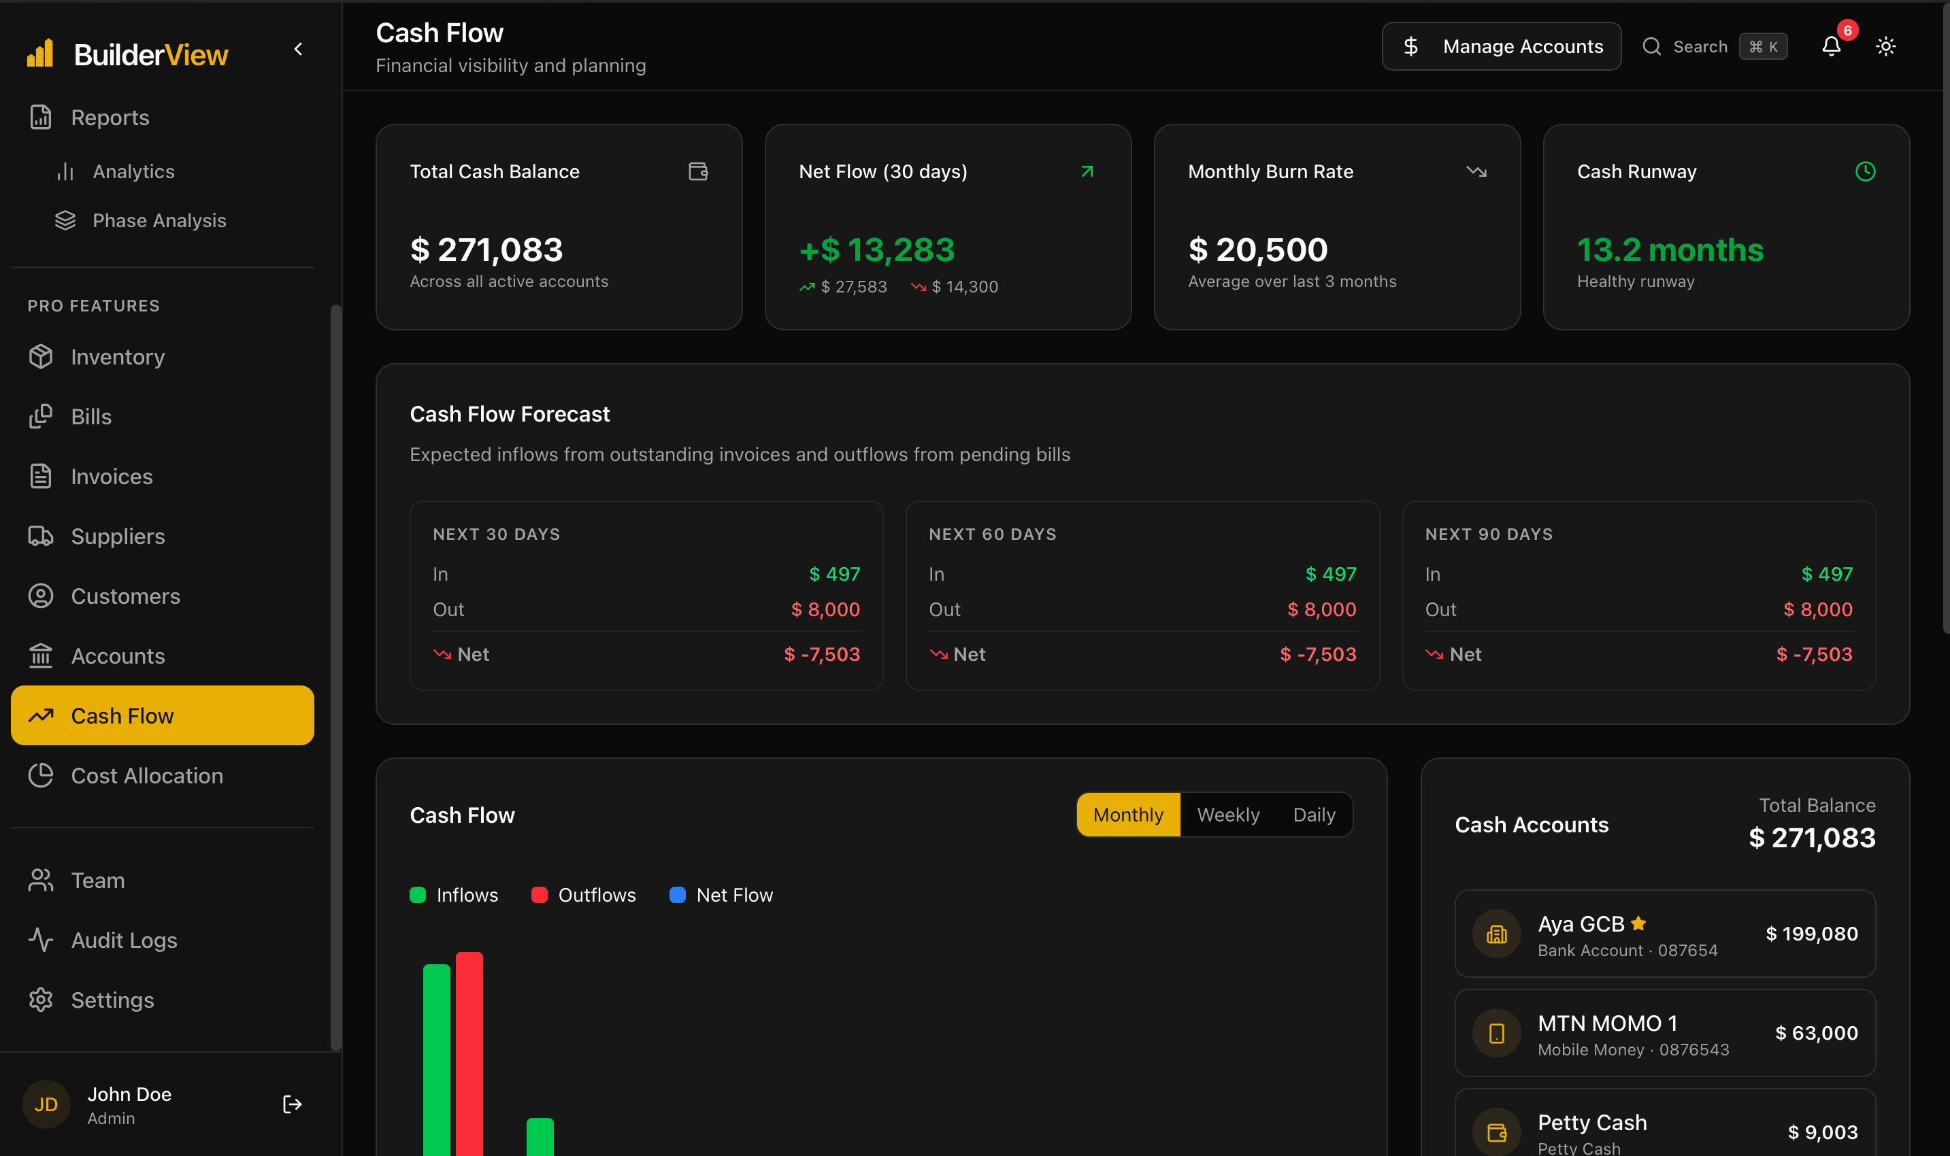Image resolution: width=1950 pixels, height=1156 pixels.
Task: Switch chart to Weekly view
Action: 1227,815
